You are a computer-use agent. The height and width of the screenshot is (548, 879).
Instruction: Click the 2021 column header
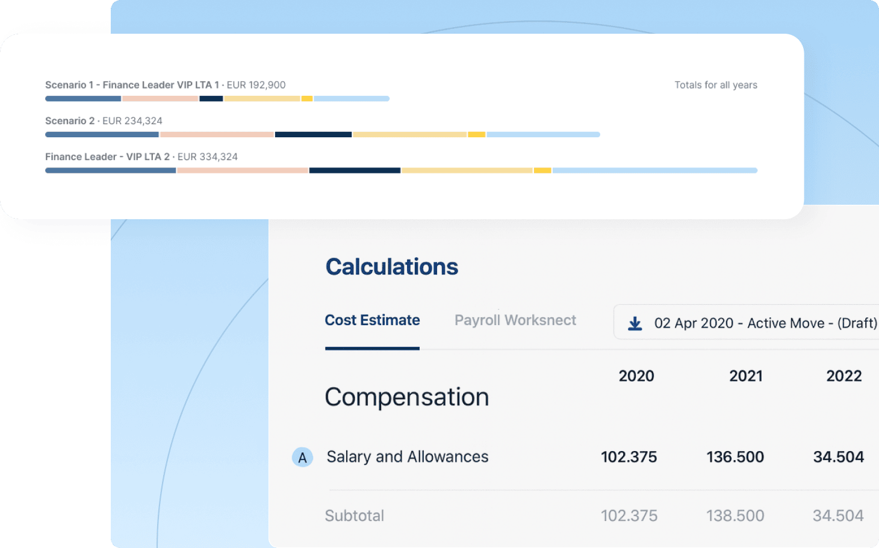point(745,376)
